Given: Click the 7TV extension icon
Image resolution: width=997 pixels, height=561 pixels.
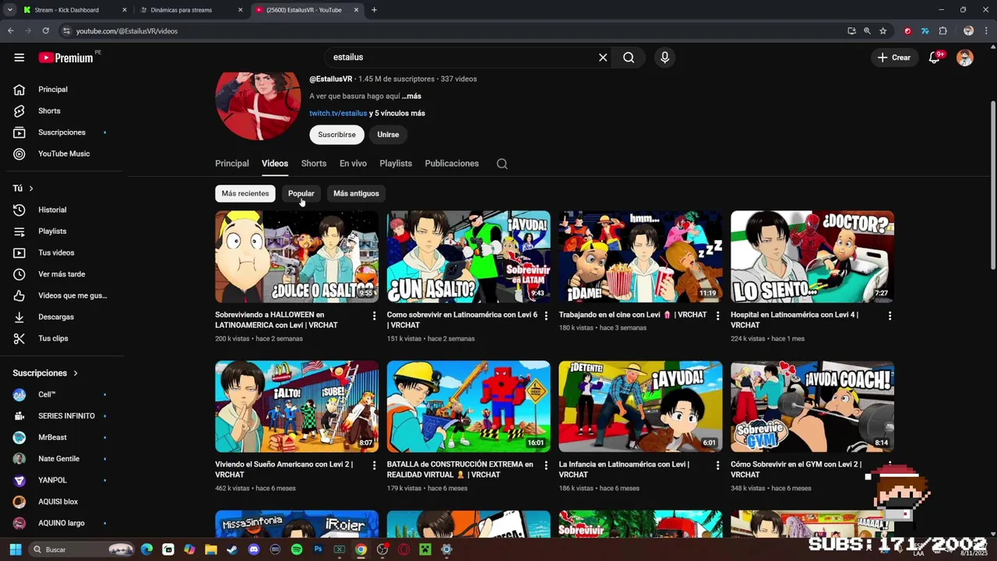Looking at the screenshot, I should pos(925,31).
